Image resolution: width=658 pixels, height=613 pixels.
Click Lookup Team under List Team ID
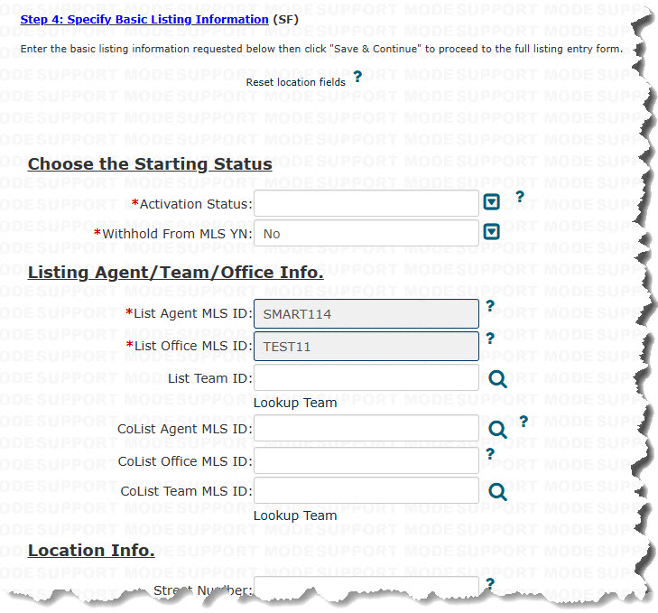295,403
